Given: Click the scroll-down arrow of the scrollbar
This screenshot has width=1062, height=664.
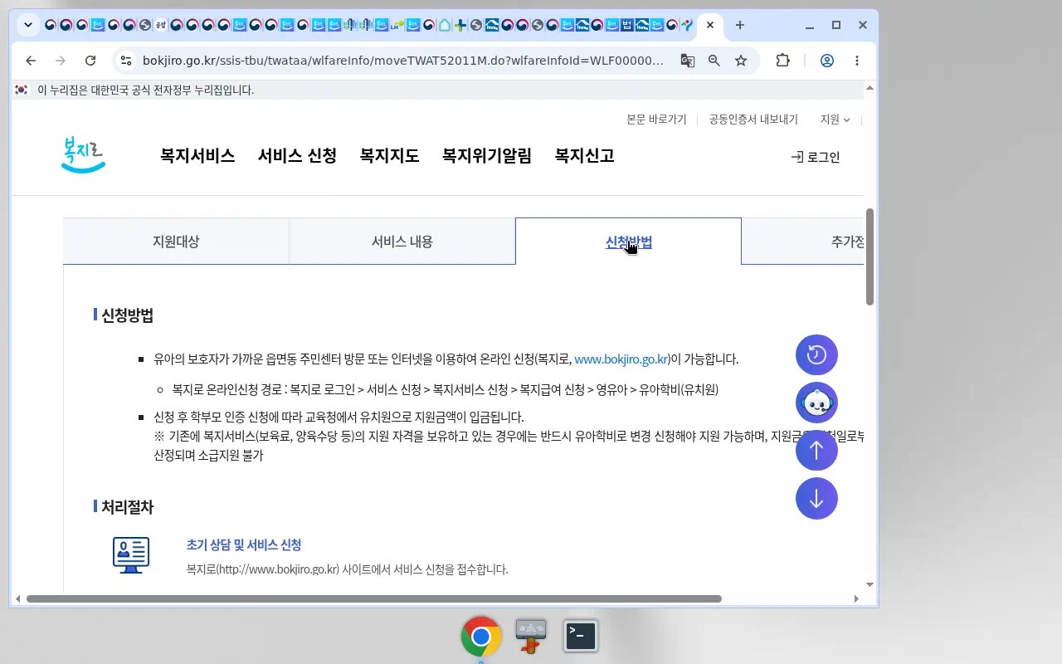Looking at the screenshot, I should [x=870, y=584].
